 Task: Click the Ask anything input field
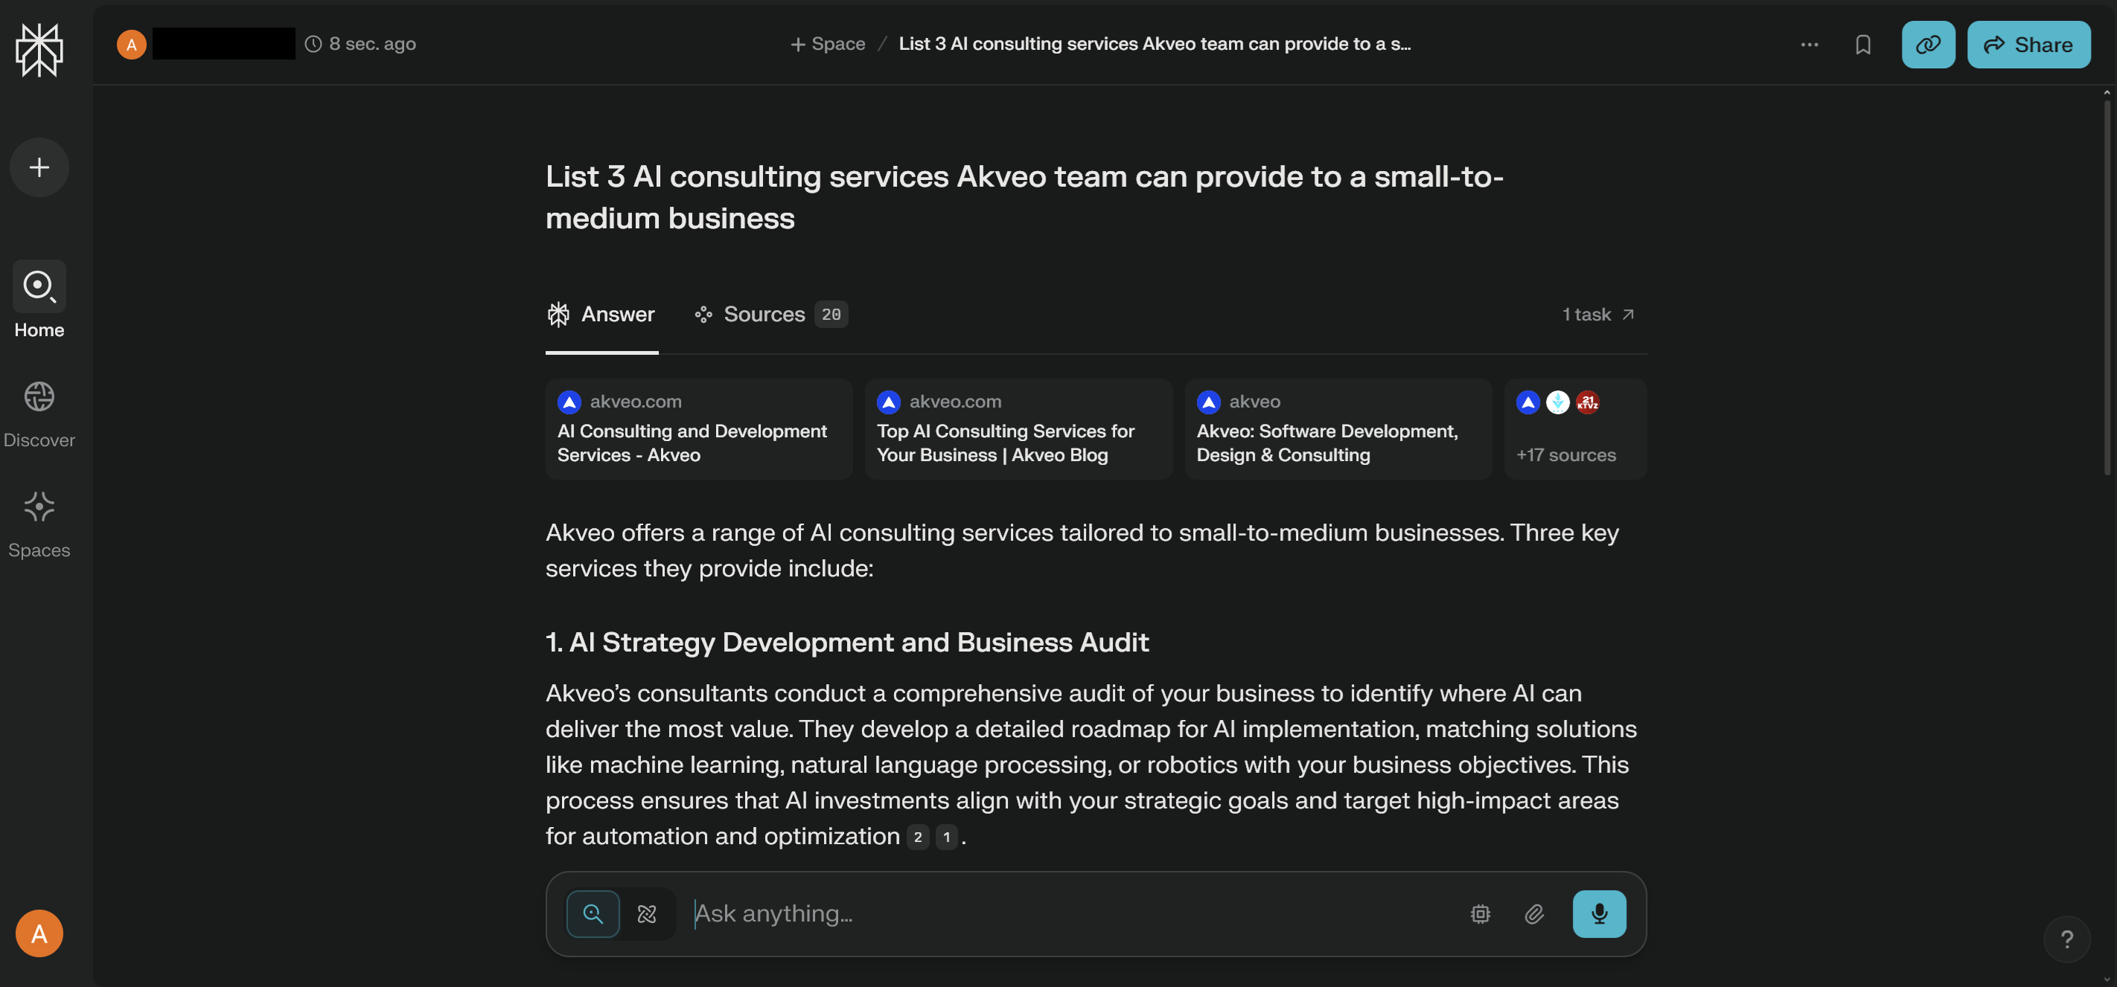[x=1068, y=914]
